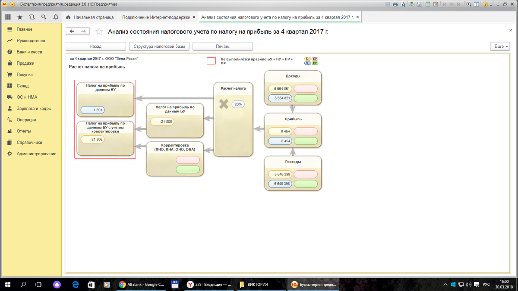The image size is (518, 291).
Task: Open Структура налоговой базы
Action: [159, 46]
